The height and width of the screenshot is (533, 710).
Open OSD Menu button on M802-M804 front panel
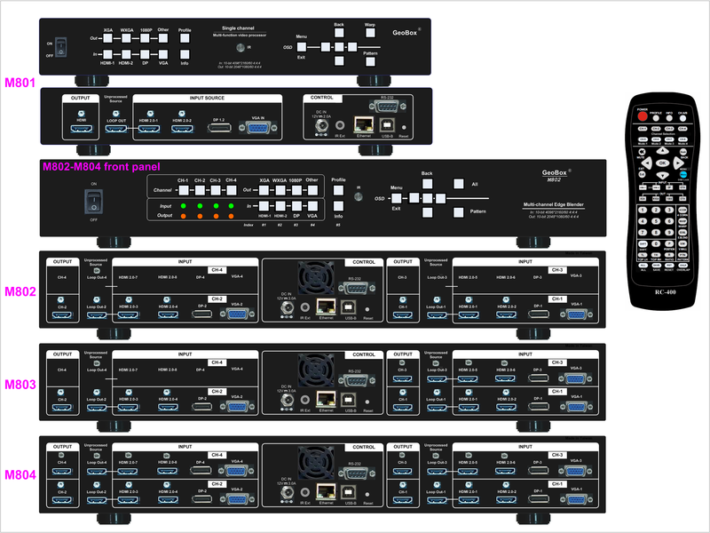pos(396,198)
